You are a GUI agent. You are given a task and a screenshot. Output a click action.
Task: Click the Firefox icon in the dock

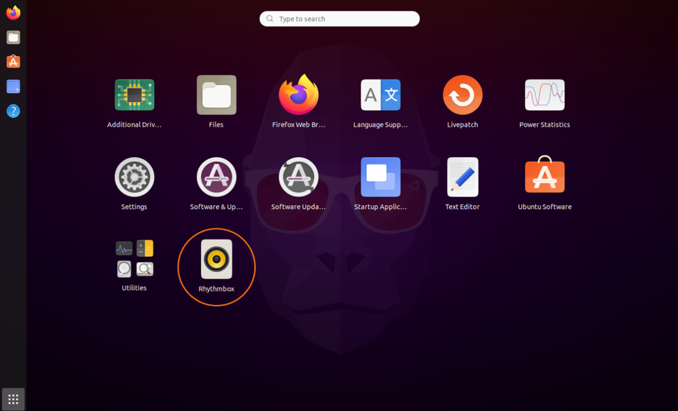(13, 13)
